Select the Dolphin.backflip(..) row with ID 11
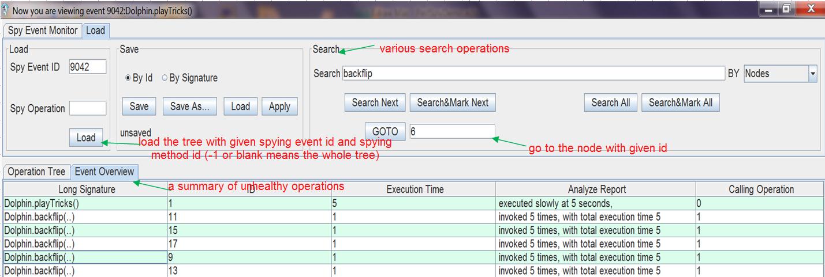This screenshot has height=277, width=825. tap(413, 217)
